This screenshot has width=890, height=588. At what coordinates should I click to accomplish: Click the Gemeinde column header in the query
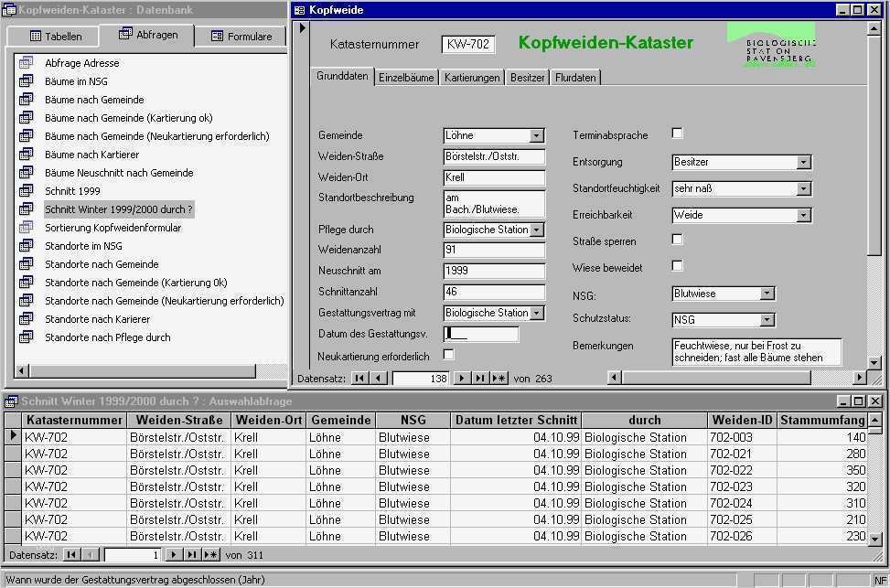click(x=341, y=421)
